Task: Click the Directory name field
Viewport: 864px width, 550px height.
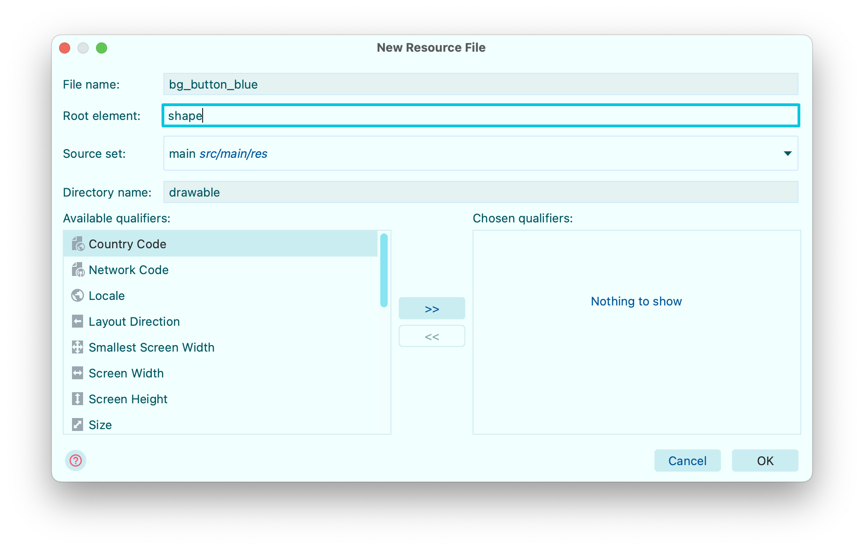Action: pyautogui.click(x=481, y=192)
